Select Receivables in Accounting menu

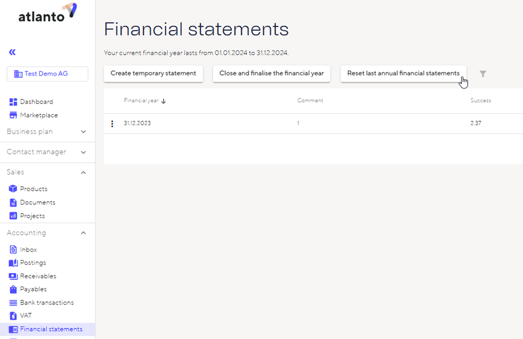point(38,276)
